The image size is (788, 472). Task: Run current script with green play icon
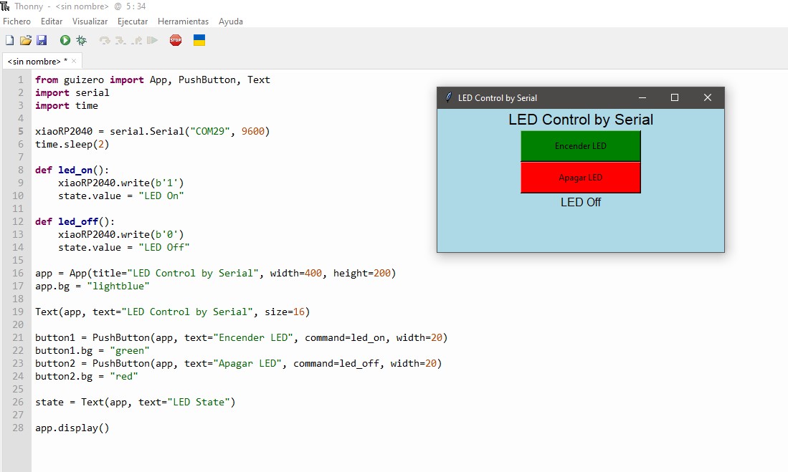65,40
